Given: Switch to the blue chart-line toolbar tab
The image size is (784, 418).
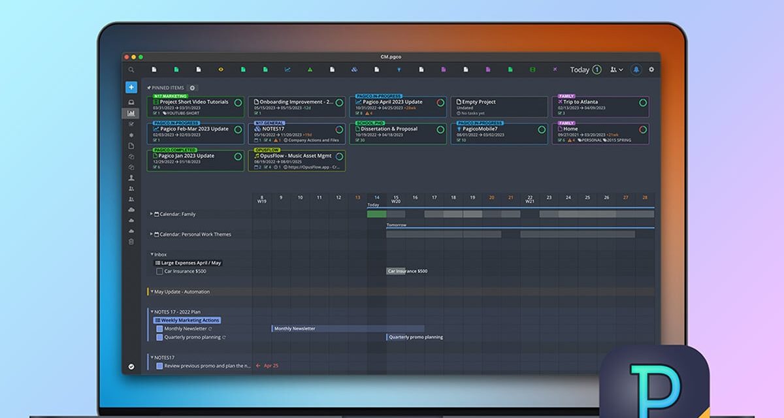Looking at the screenshot, I should click(x=287, y=69).
